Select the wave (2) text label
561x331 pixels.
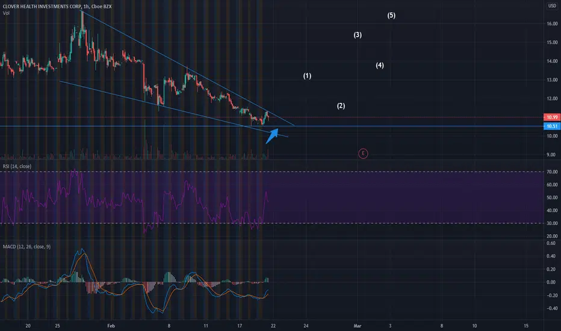(x=341, y=105)
